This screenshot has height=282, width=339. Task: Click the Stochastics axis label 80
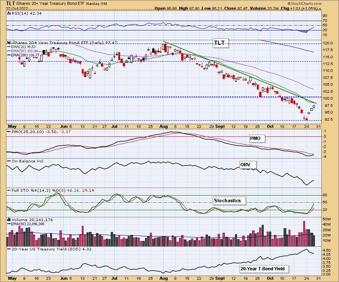325,195
